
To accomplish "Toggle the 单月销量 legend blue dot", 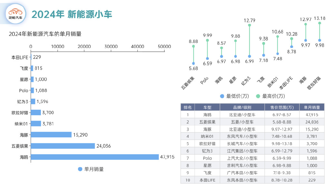I will [x=80, y=169].
